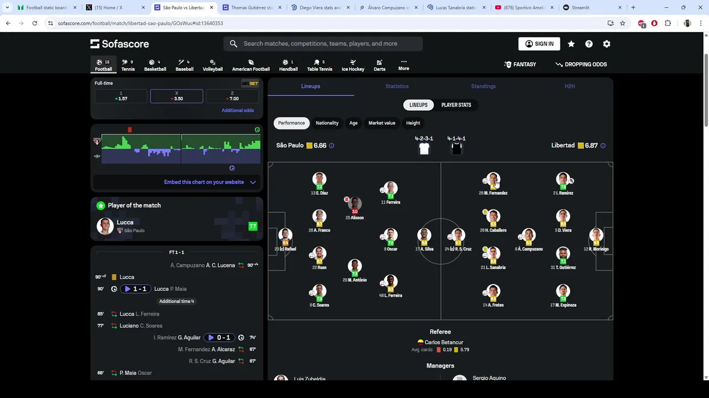Click the favorites star icon in header
The width and height of the screenshot is (709, 398).
pyautogui.click(x=571, y=44)
